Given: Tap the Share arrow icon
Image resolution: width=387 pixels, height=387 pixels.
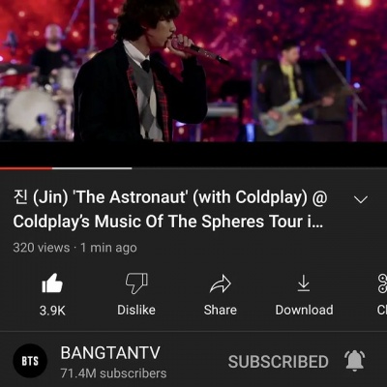Looking at the screenshot, I should [221, 283].
